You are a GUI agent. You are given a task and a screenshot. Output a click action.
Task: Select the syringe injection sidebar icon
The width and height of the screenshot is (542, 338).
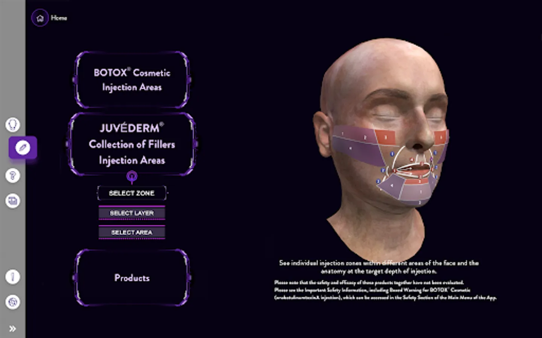pos(23,148)
